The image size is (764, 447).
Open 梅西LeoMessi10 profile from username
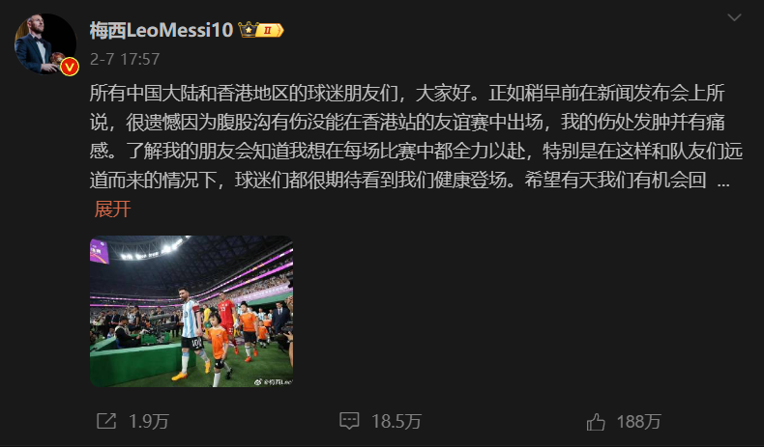pyautogui.click(x=162, y=30)
